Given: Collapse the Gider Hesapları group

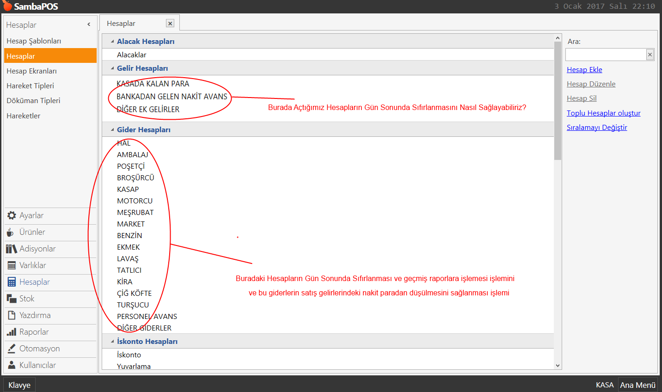Looking at the screenshot, I should click(112, 130).
